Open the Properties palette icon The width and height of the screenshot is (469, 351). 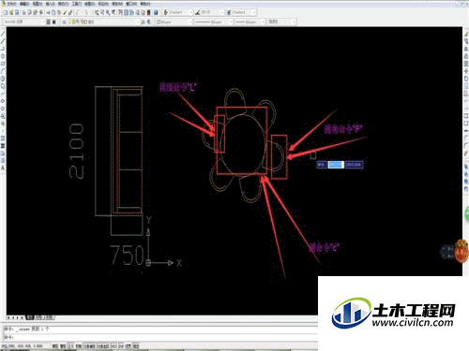[120, 12]
